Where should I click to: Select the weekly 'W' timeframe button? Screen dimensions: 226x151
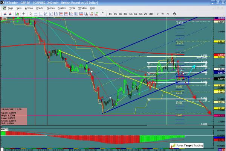(163, 14)
